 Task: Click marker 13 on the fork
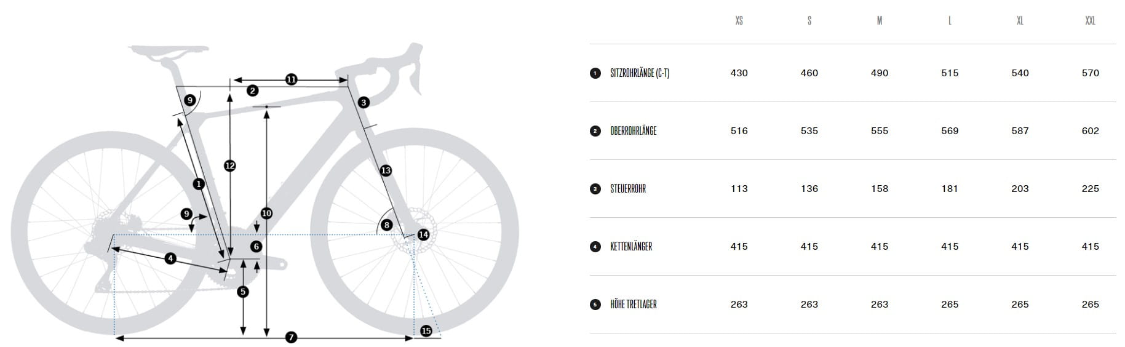pyautogui.click(x=386, y=170)
